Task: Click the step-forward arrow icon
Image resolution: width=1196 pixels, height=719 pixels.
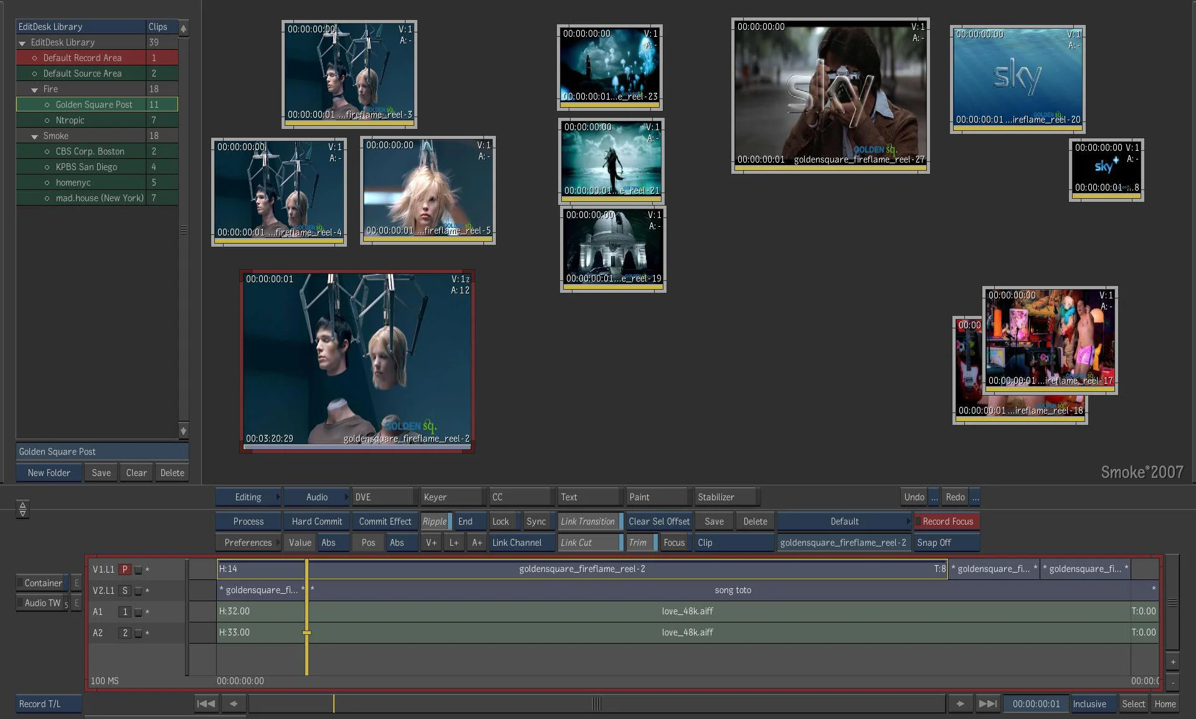Action: coord(960,704)
